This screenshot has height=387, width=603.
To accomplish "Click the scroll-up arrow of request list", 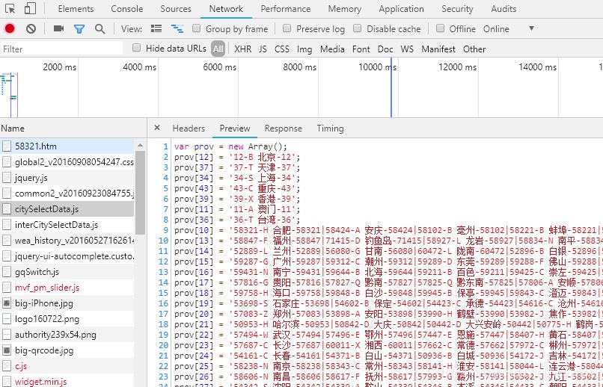I will tap(140, 145).
